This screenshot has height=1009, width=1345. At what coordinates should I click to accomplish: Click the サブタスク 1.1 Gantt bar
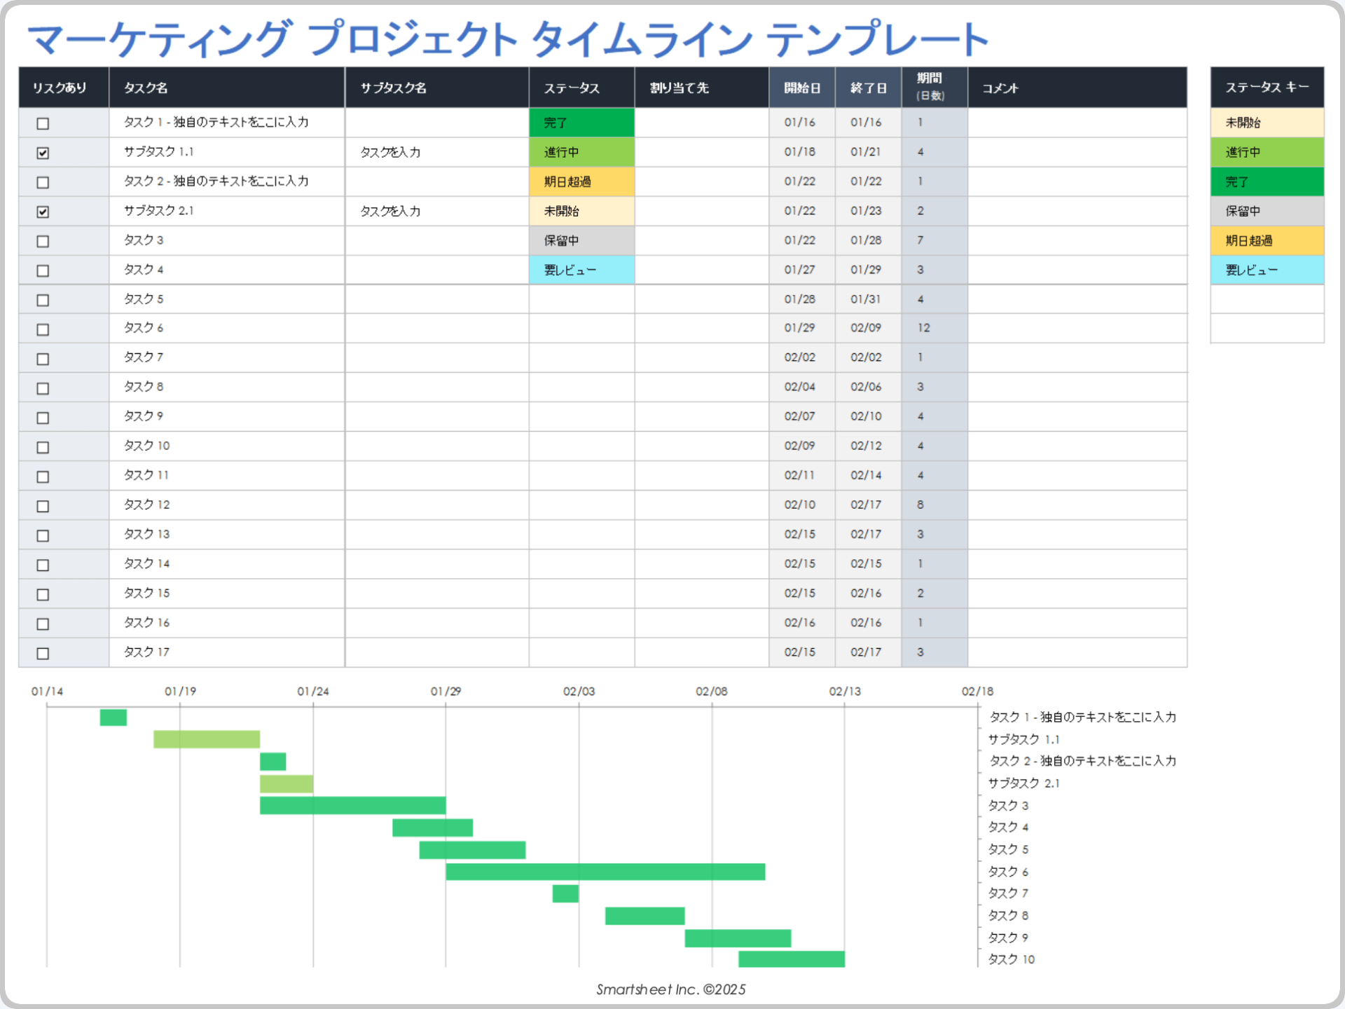207,739
